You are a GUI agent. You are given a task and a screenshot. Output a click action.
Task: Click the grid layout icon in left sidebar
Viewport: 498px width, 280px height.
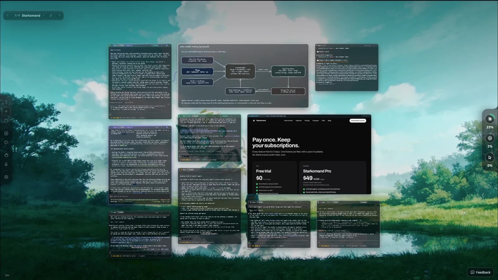coord(6,133)
